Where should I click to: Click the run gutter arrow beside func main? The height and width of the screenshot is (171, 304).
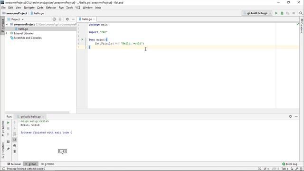click(x=82, y=39)
